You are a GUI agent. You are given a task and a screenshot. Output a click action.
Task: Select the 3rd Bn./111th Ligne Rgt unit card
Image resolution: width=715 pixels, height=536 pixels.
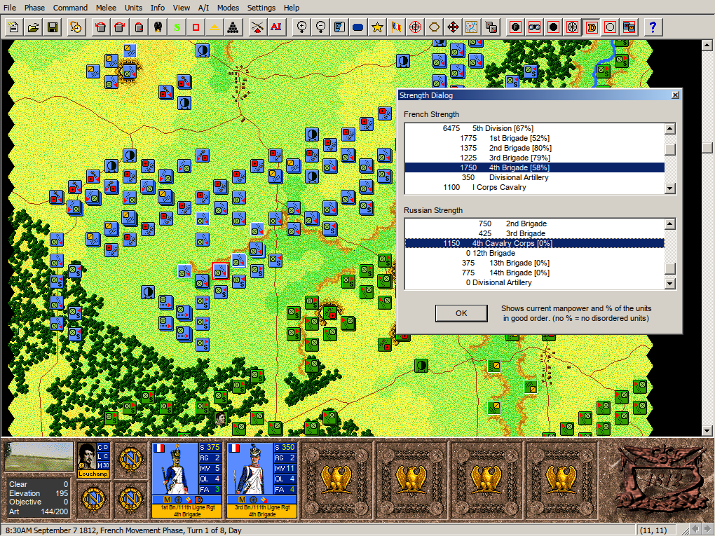pos(262,480)
